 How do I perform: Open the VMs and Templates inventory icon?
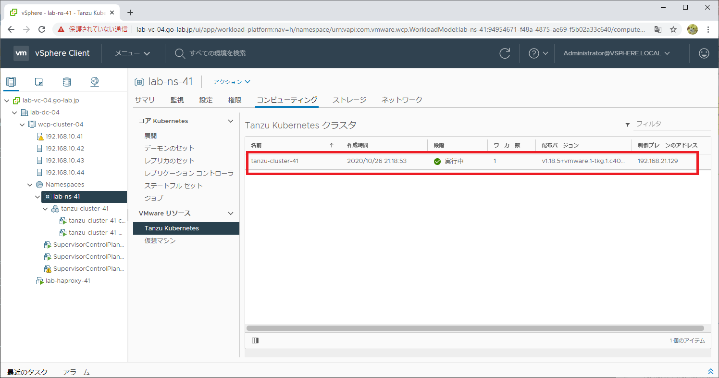[x=39, y=82]
